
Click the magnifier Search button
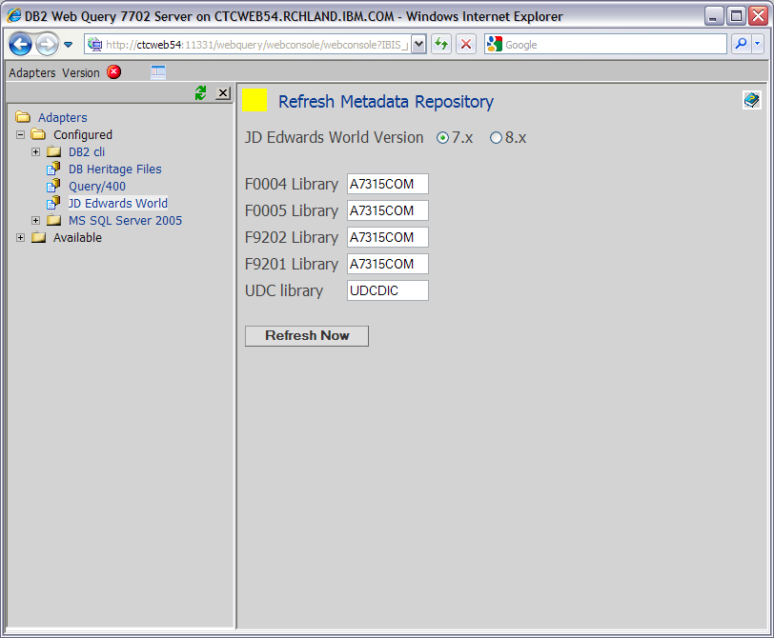tap(741, 45)
